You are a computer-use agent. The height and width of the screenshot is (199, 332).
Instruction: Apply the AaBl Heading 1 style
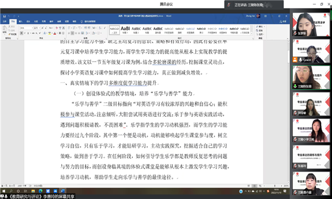[x=125, y=30]
